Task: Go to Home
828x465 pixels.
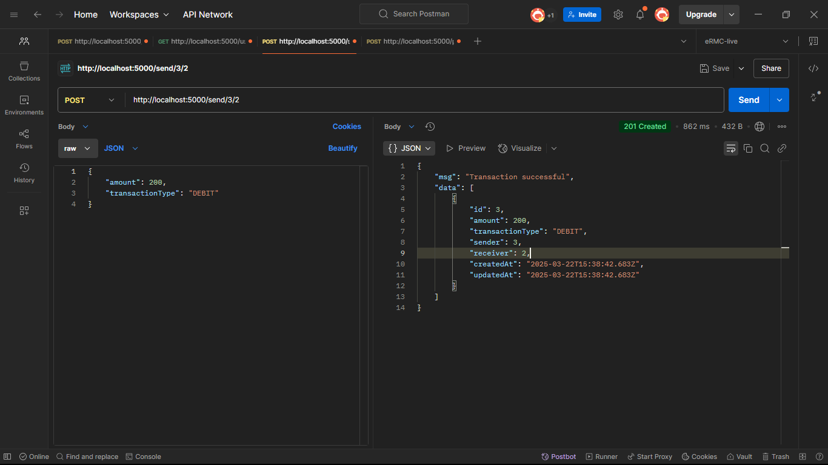Action: coord(85,15)
